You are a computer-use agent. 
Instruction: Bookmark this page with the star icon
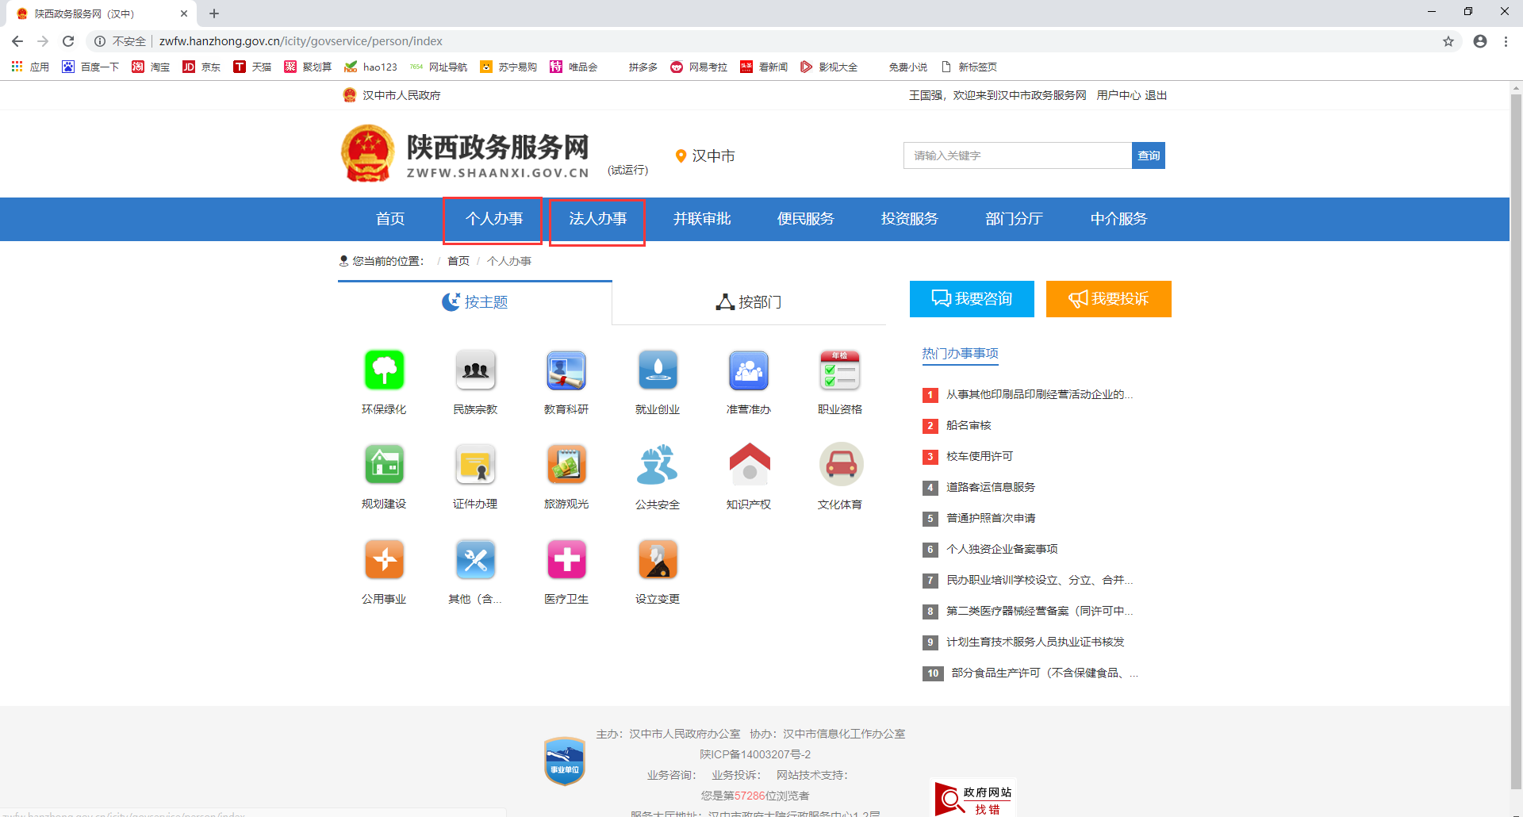(1448, 41)
